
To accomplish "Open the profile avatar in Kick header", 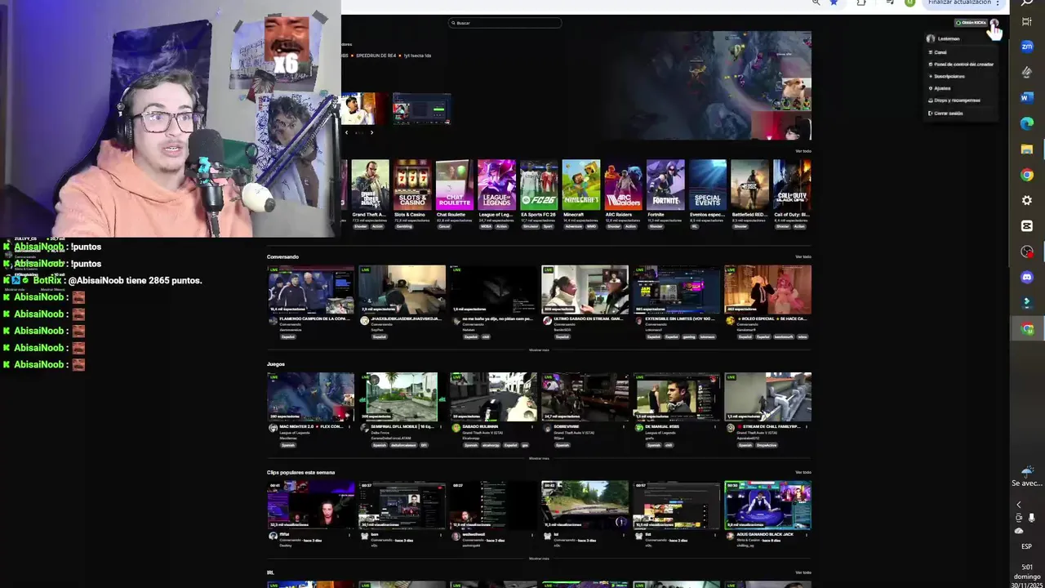I will point(994,23).
